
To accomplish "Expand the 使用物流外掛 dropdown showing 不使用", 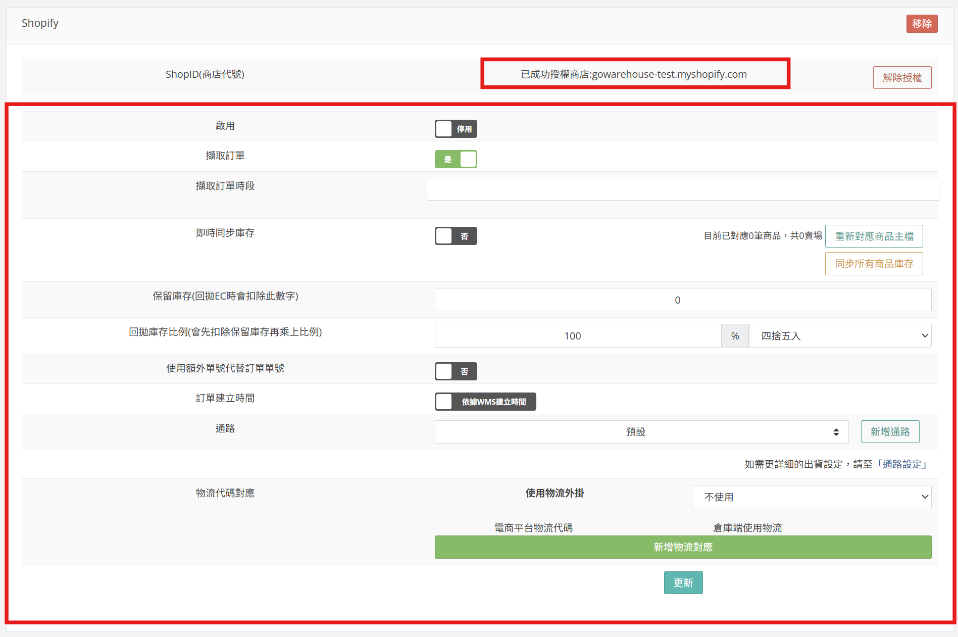I will coord(811,497).
